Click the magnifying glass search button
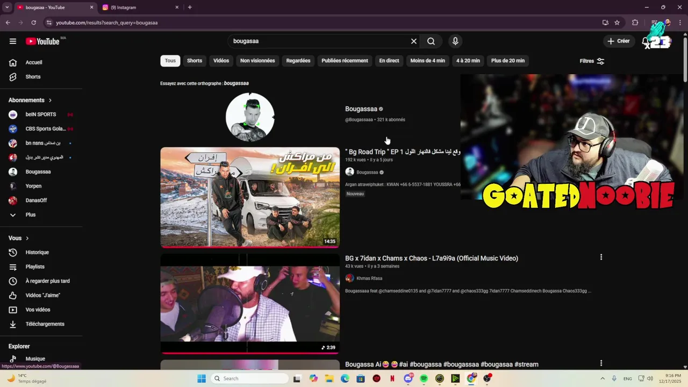 coord(431,41)
